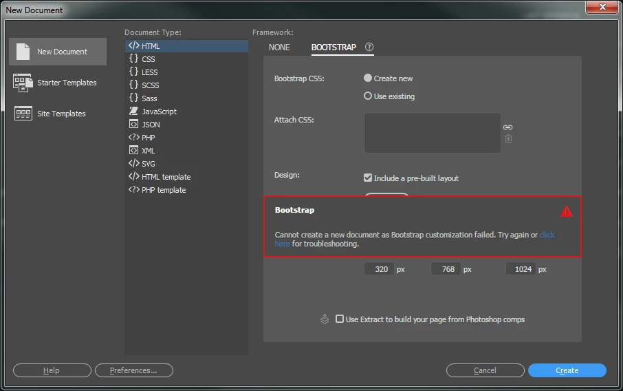623x391 pixels.
Task: Click the Attach CSS list box
Action: 433,133
